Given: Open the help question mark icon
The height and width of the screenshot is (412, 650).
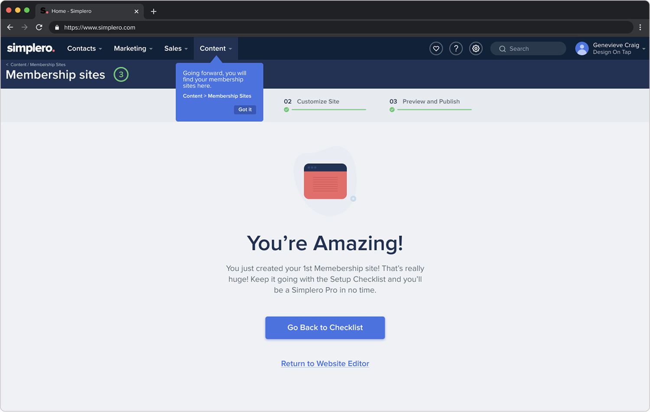Looking at the screenshot, I should coord(456,49).
